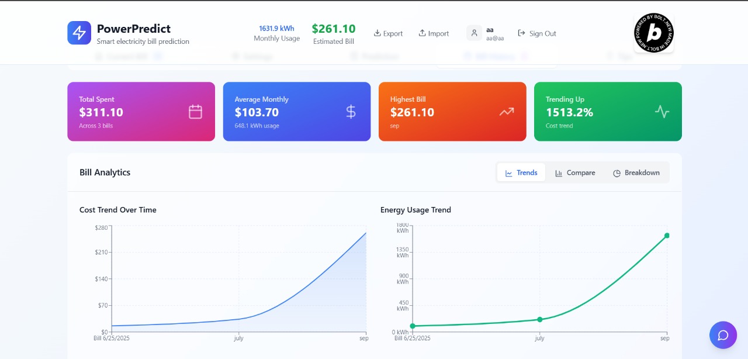
Task: Click the bar chart icon in Compare tab
Action: pyautogui.click(x=559, y=173)
